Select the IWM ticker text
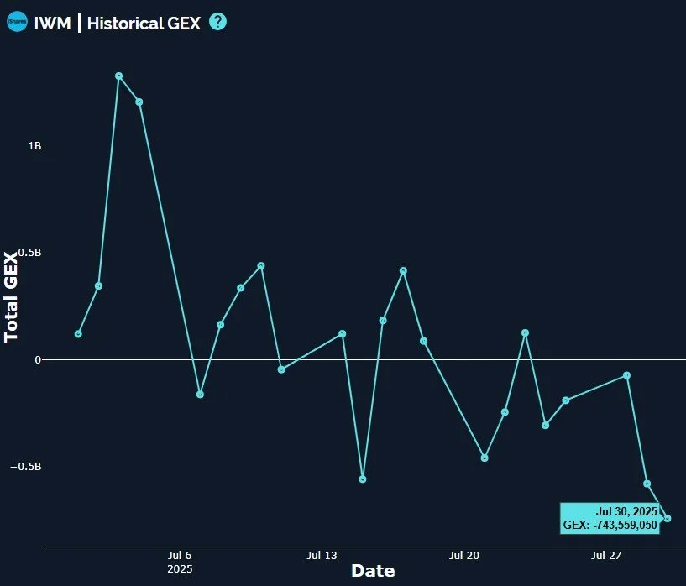The width and height of the screenshot is (686, 586). [x=53, y=24]
